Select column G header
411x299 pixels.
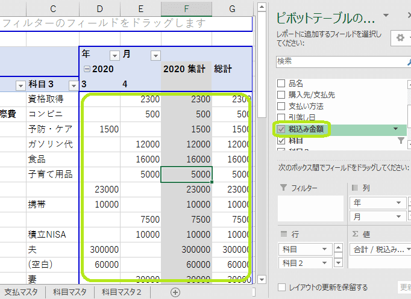[x=232, y=9]
